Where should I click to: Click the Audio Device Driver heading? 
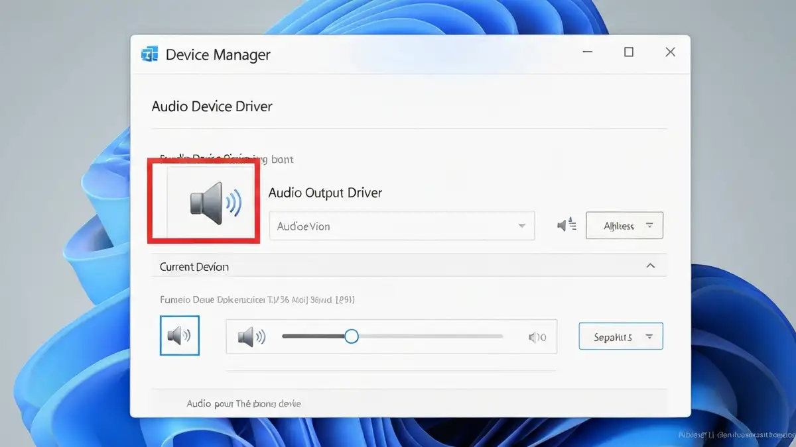point(212,106)
